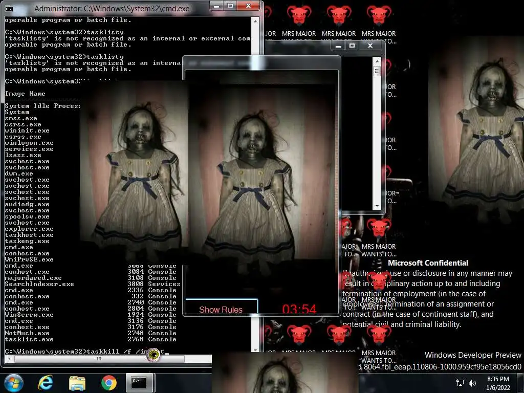524x393 pixels.
Task: Click cmd window horizontal scroll left arrow
Action: (9, 359)
